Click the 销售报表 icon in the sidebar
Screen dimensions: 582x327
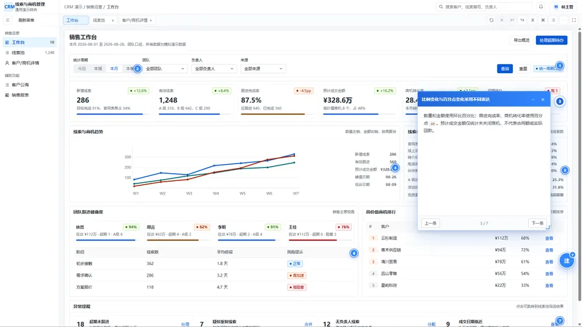pos(7,95)
